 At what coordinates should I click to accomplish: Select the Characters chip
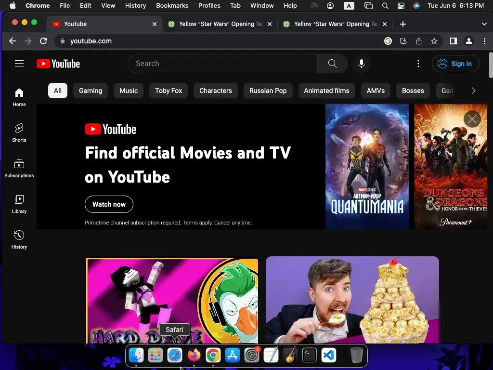coord(216,91)
